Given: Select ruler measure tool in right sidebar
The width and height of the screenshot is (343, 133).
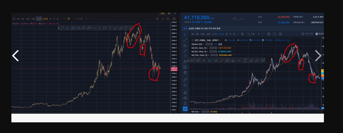Looking at the screenshot, I should [185, 80].
